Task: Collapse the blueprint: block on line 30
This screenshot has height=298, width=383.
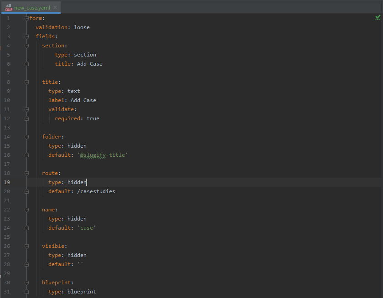Action: [x=26, y=283]
